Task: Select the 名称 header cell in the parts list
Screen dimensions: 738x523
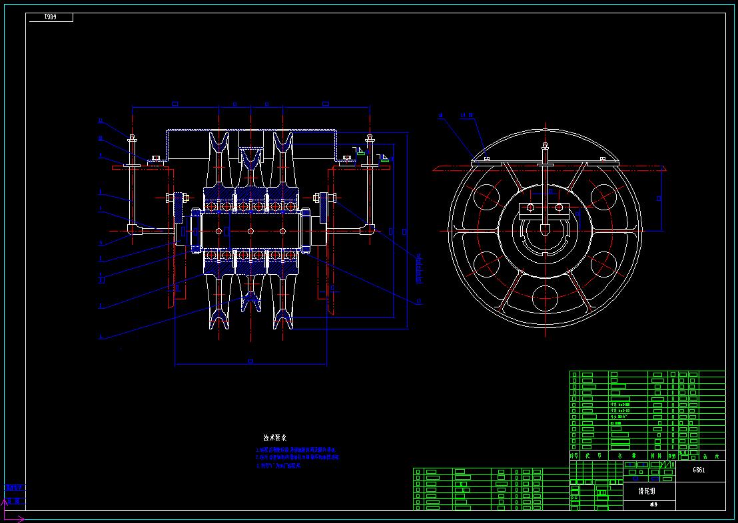Action: coord(627,456)
